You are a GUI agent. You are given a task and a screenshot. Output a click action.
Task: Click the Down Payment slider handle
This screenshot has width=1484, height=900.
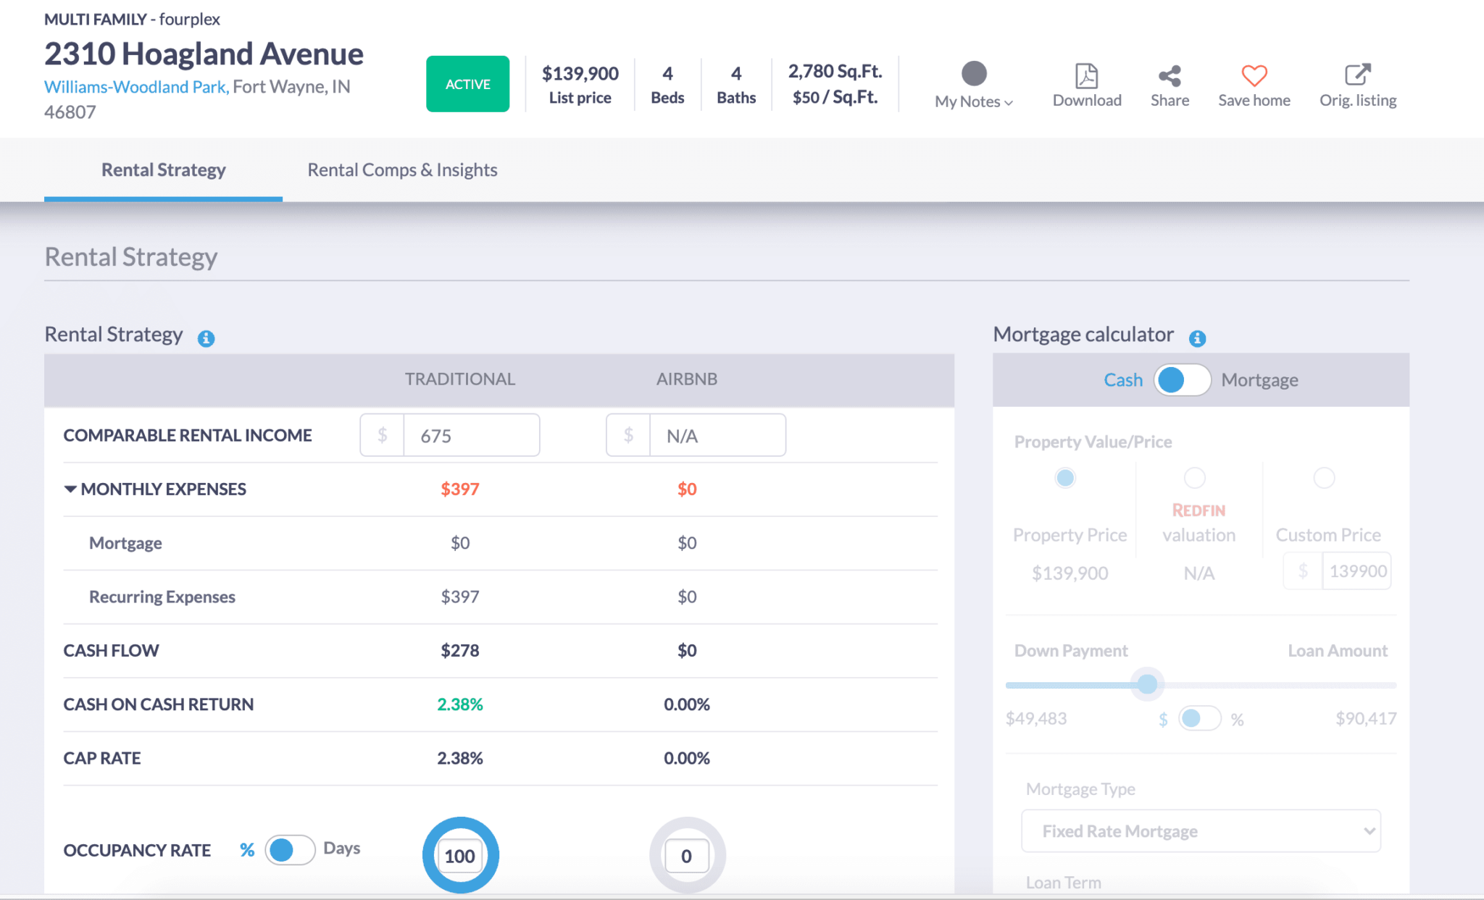(x=1147, y=684)
